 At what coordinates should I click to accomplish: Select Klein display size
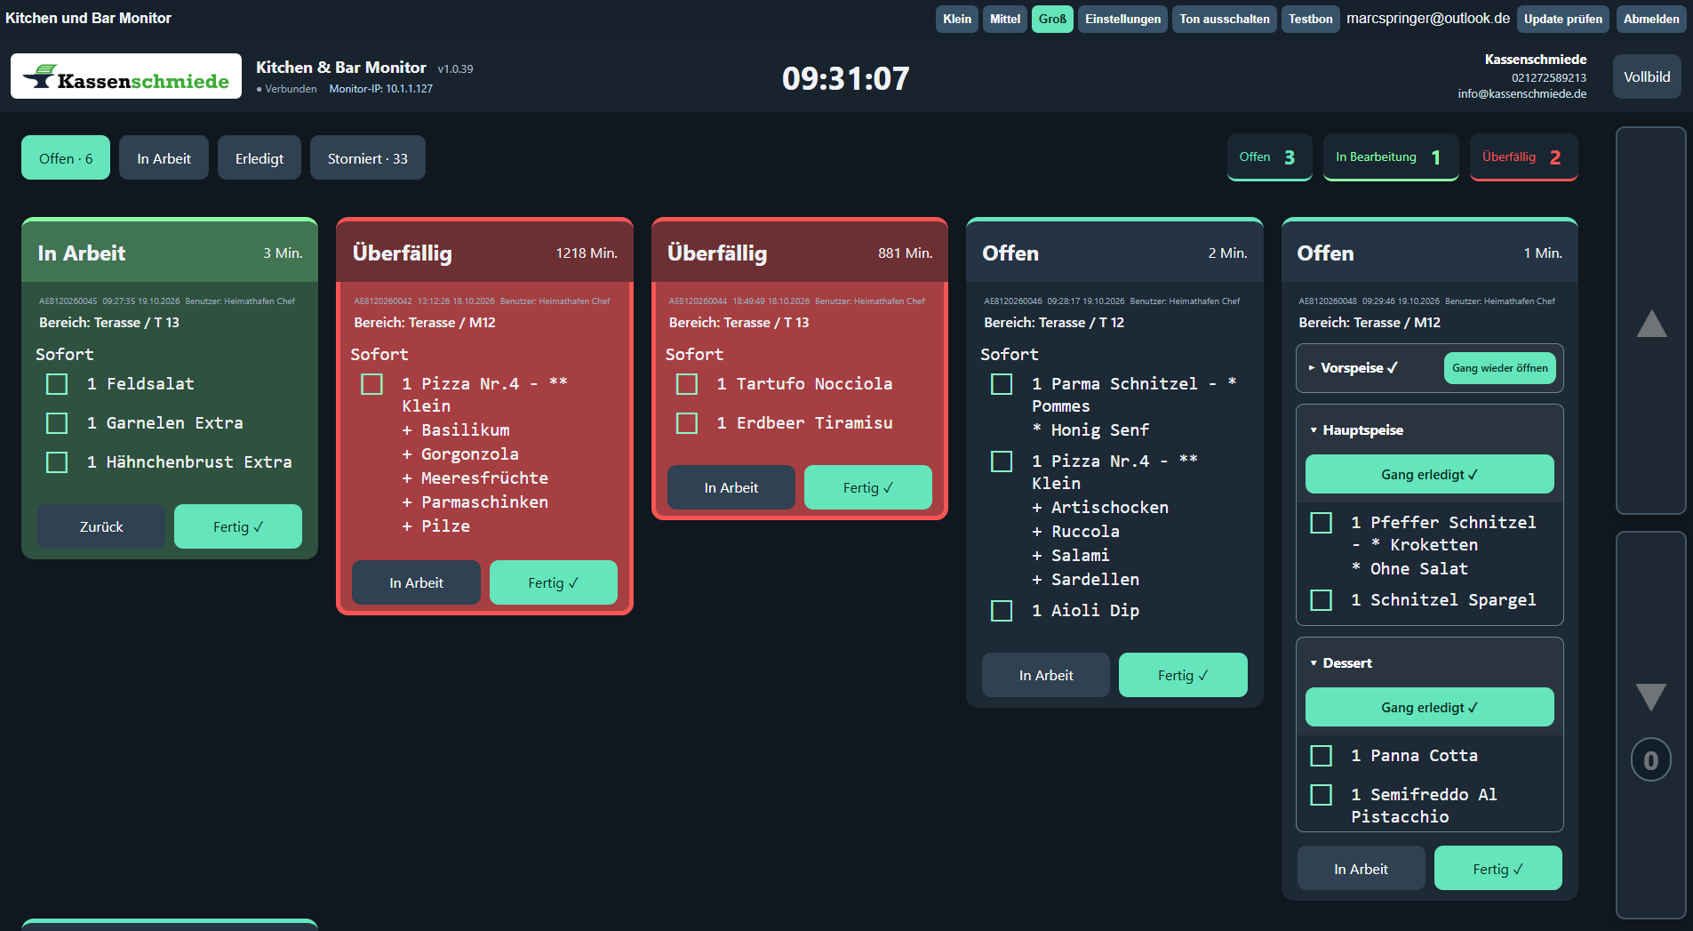tap(957, 19)
